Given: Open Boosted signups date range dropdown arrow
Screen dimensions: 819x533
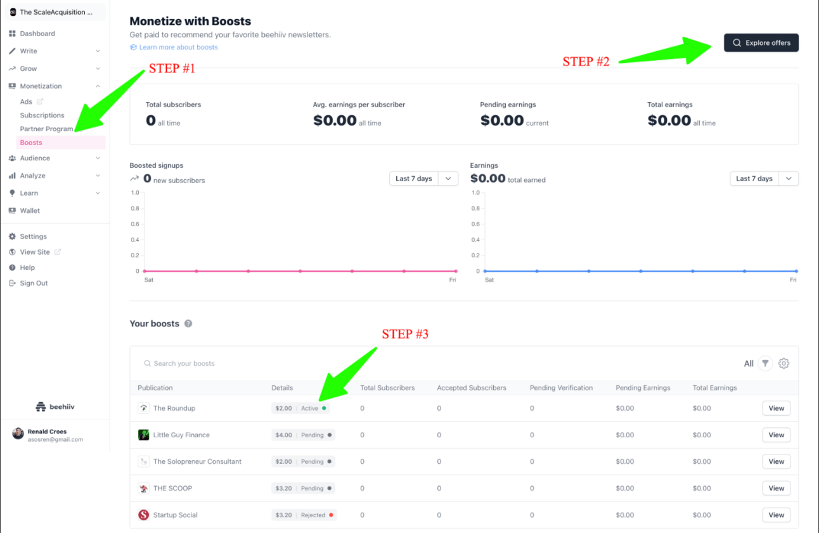Looking at the screenshot, I should pos(448,179).
